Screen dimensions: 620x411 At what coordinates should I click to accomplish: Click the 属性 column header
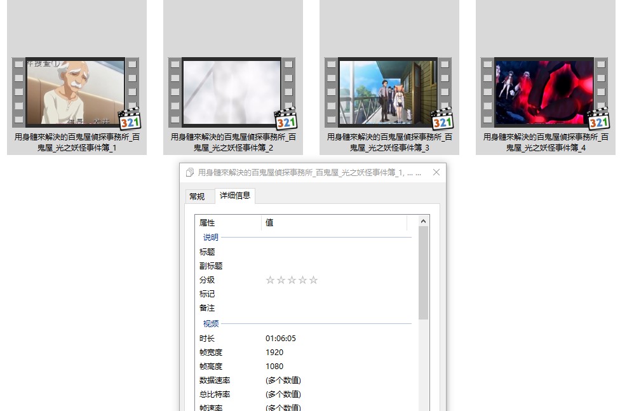(x=229, y=223)
